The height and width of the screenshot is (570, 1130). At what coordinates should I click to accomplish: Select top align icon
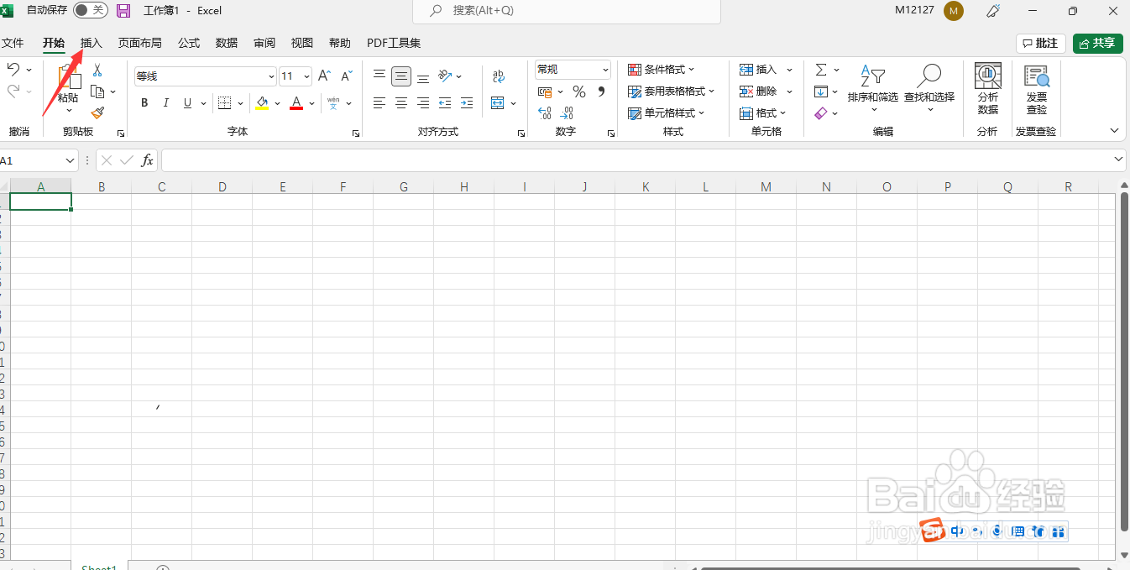coord(379,76)
